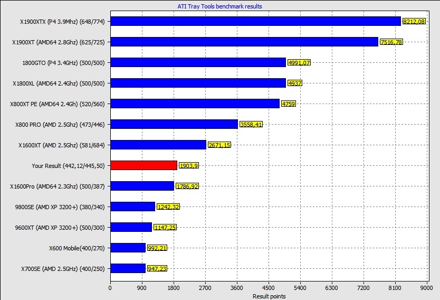The image size is (440, 300).
Task: Select the 'X1800XL (AMD64 2.4Ghz) (500/500)' label
Action: click(59, 83)
